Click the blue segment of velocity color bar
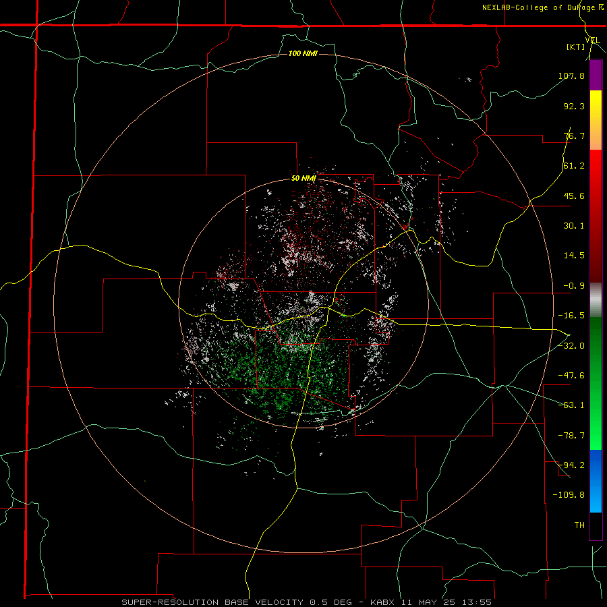Image resolution: width=607 pixels, height=607 pixels. pos(596,481)
